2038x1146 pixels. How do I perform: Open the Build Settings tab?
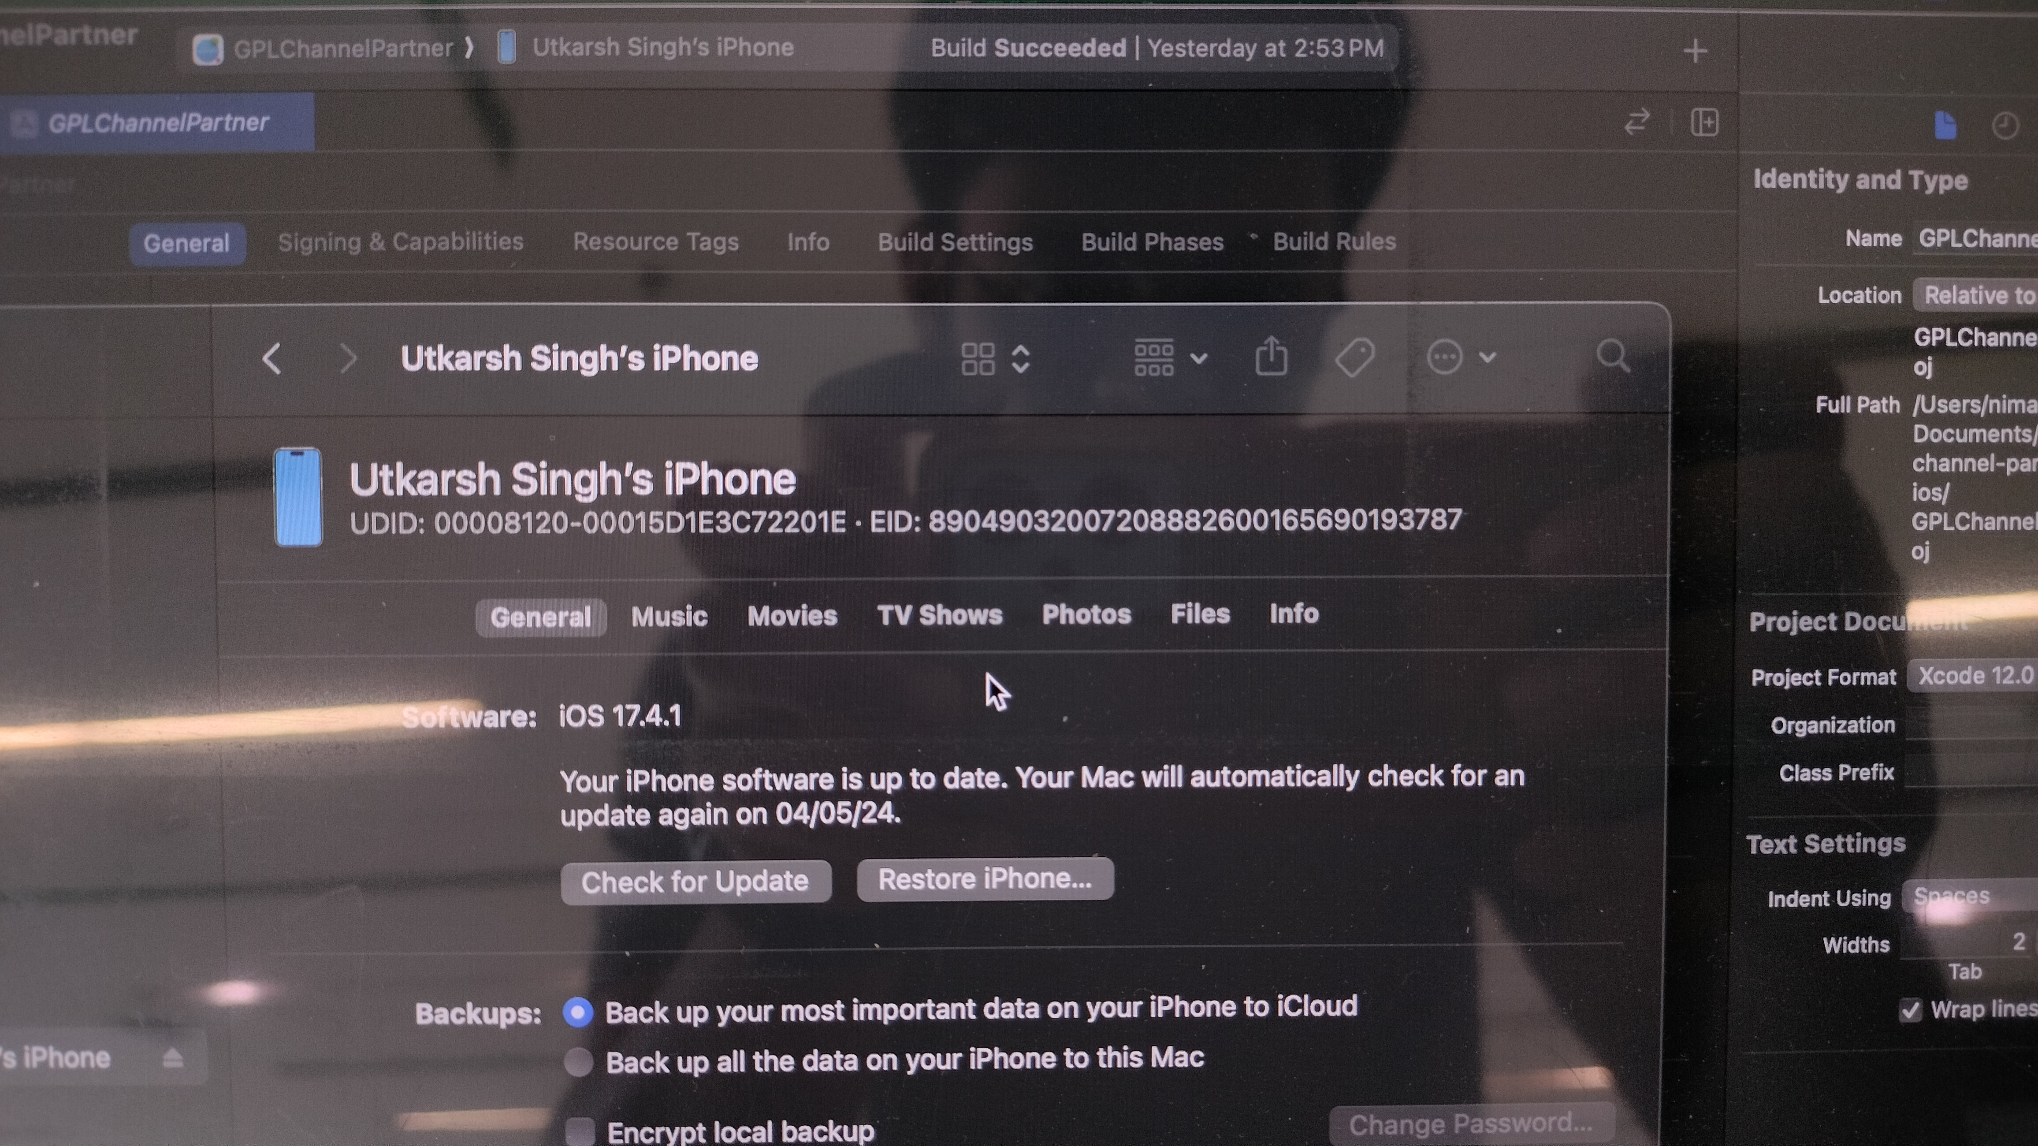[954, 242]
